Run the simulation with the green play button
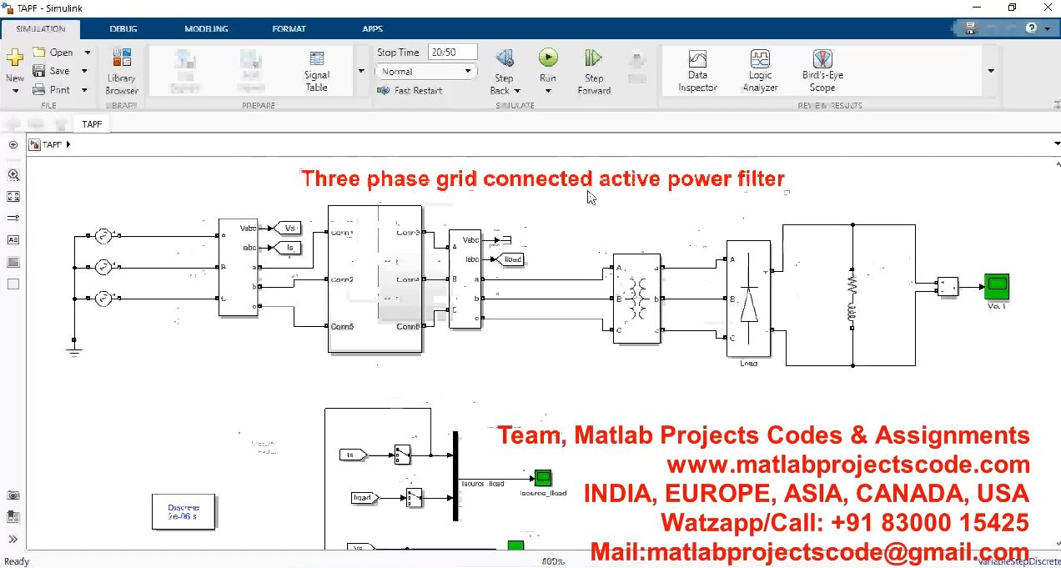Screen dimensions: 1061x568 (548, 58)
